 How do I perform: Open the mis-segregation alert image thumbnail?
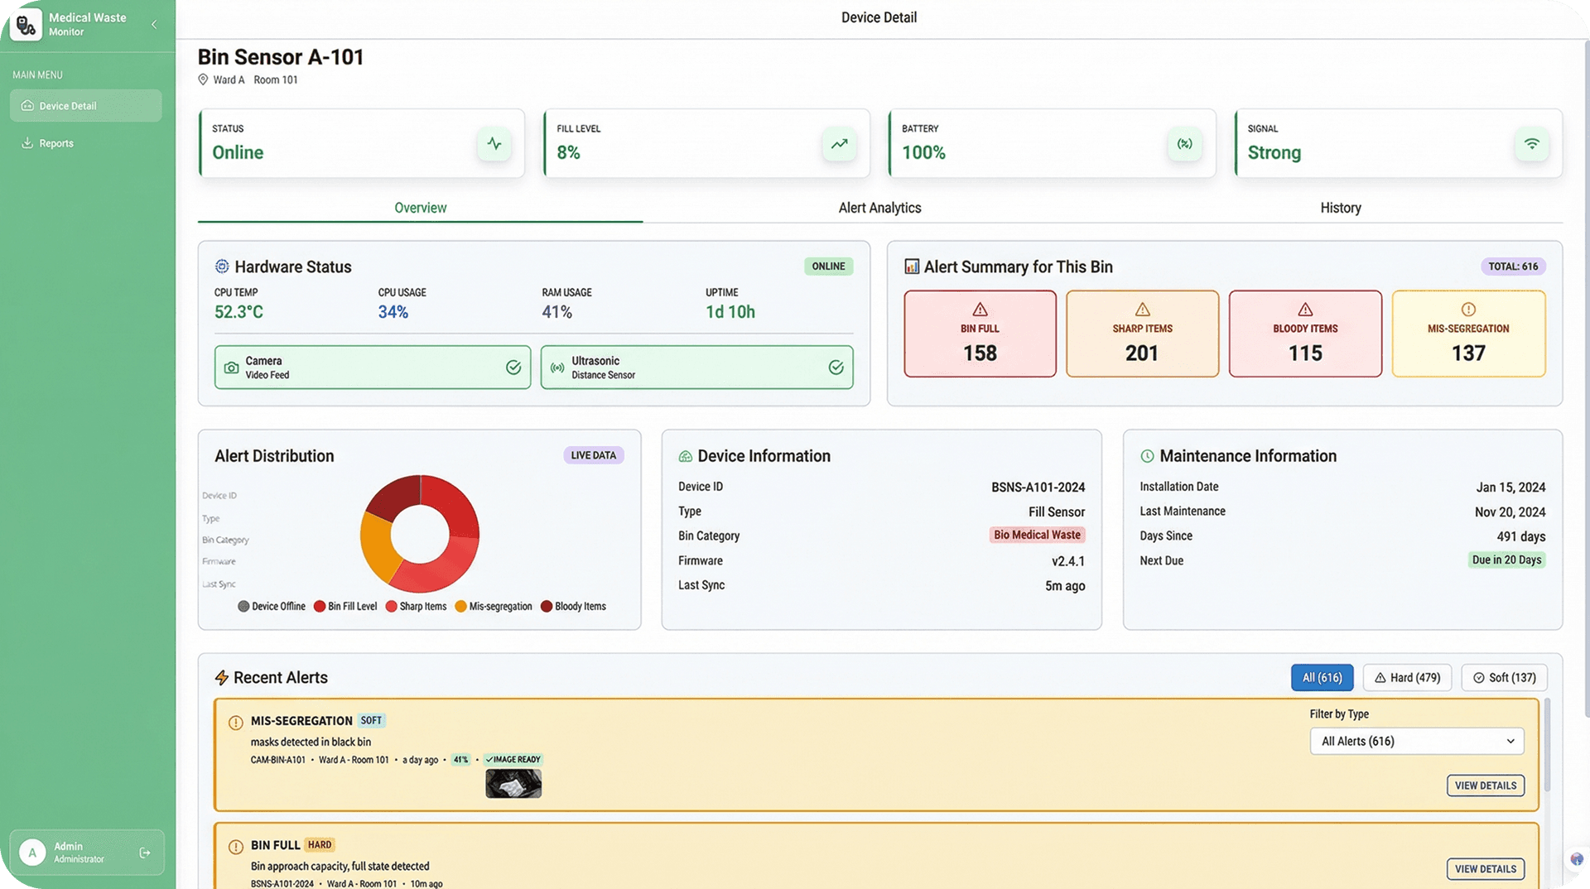[x=513, y=784]
